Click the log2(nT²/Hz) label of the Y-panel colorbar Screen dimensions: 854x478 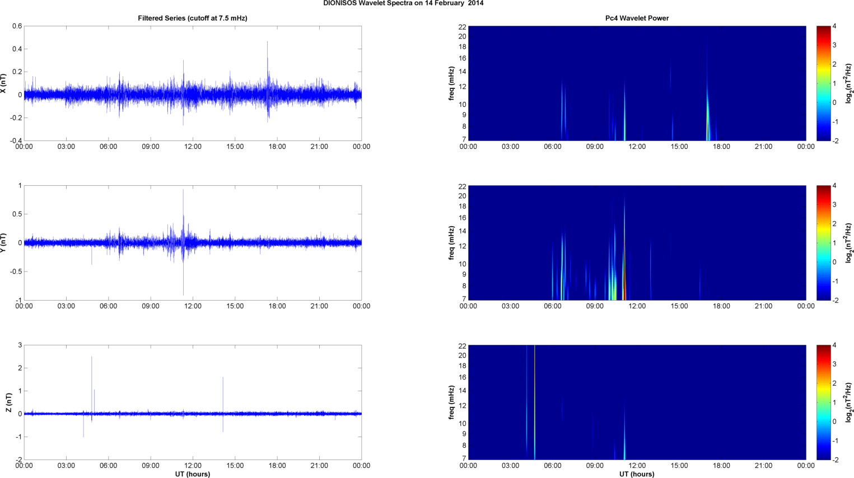coord(849,243)
